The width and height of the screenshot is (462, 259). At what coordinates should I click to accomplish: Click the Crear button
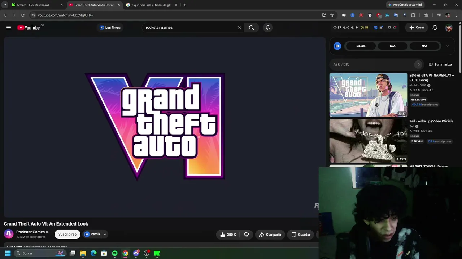click(417, 28)
